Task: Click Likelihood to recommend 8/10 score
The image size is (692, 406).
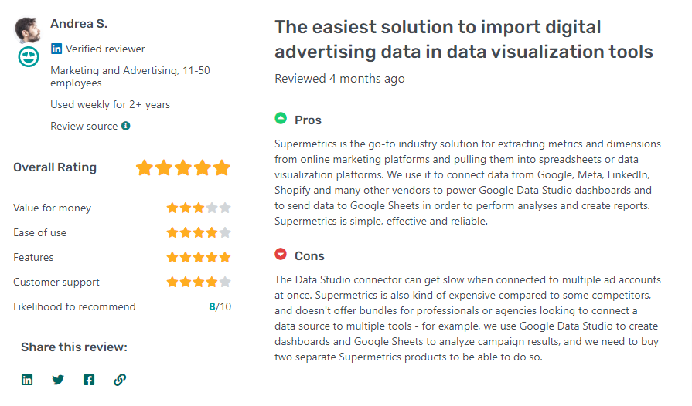Action: click(220, 306)
